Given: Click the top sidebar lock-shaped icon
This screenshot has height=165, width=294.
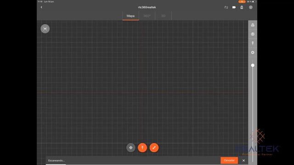Looking at the screenshot, I should pyautogui.click(x=253, y=25).
